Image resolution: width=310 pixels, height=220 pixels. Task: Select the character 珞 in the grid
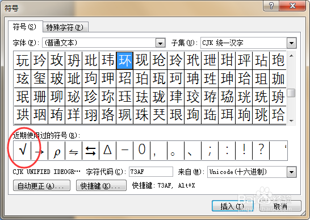pos(107,115)
